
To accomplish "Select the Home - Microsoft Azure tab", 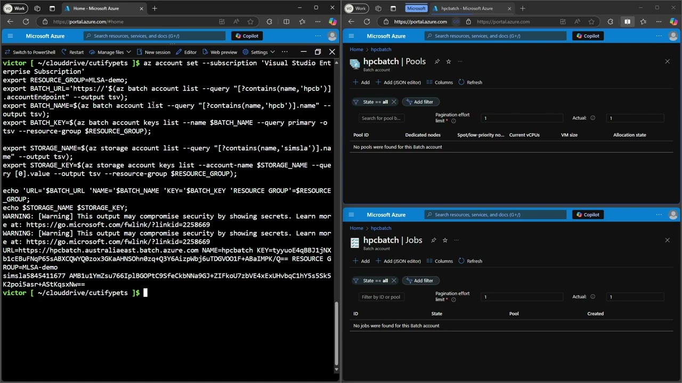I will [x=104, y=8].
